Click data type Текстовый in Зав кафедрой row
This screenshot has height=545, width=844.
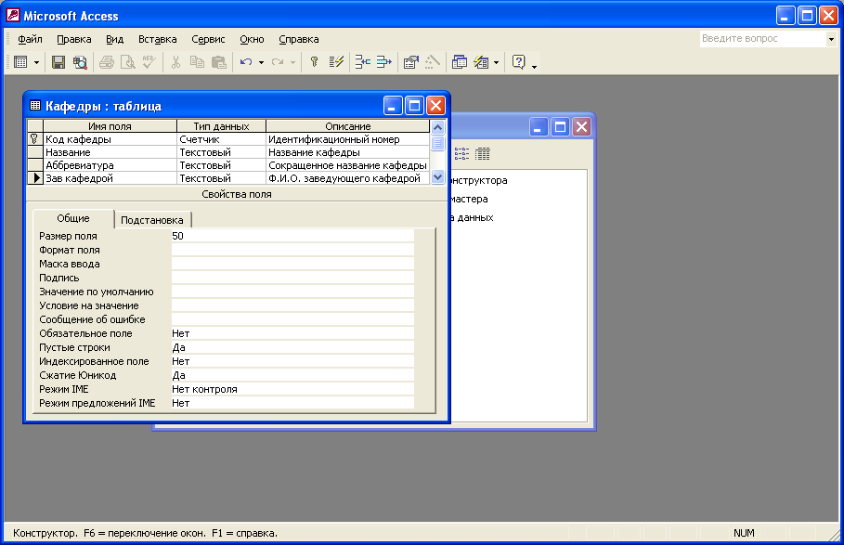(221, 178)
